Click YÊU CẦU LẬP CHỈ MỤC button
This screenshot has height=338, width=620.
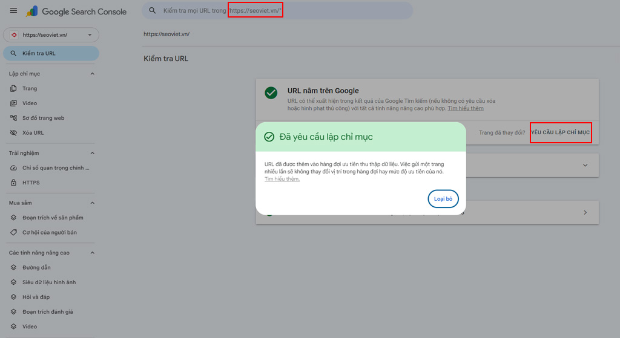560,132
